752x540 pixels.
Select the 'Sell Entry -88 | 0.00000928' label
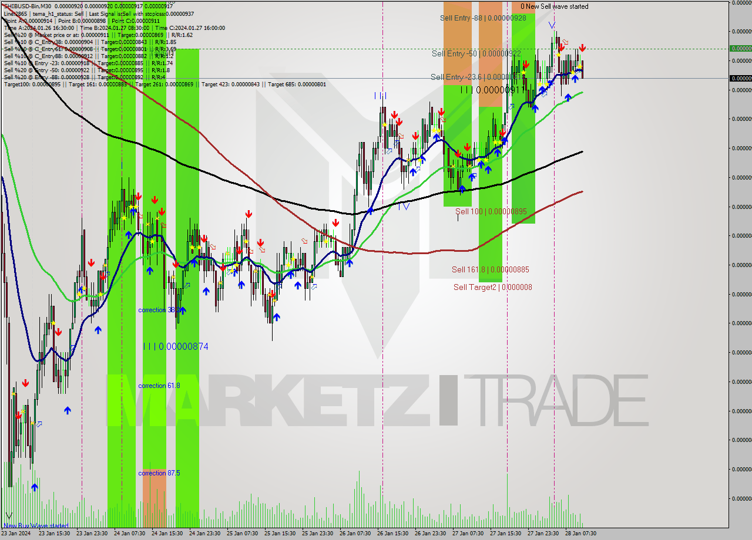(483, 18)
